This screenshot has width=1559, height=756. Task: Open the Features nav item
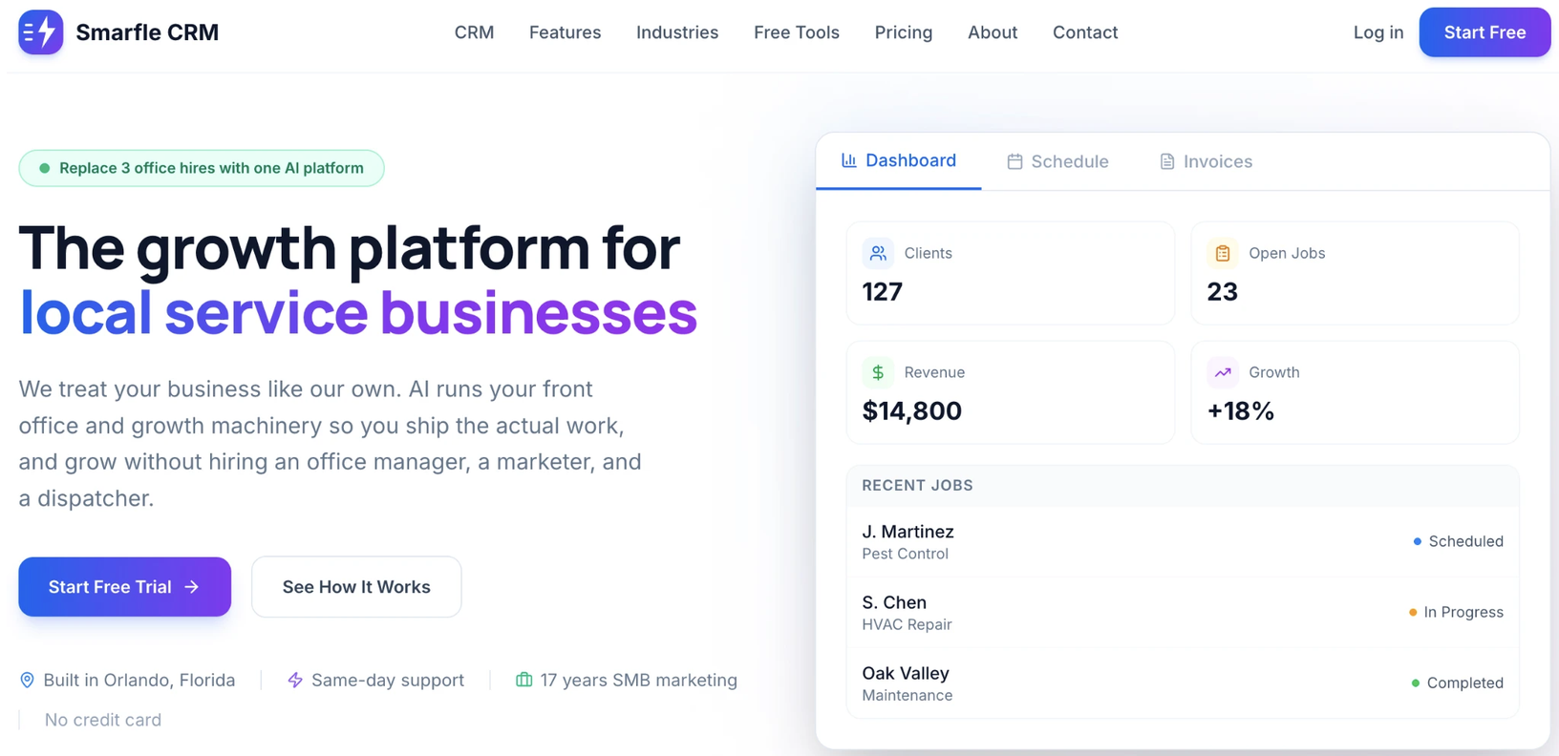click(565, 32)
